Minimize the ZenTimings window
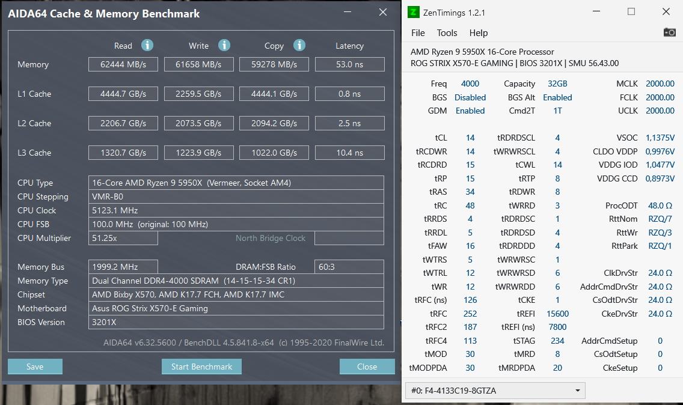Image resolution: width=683 pixels, height=405 pixels. click(x=596, y=12)
